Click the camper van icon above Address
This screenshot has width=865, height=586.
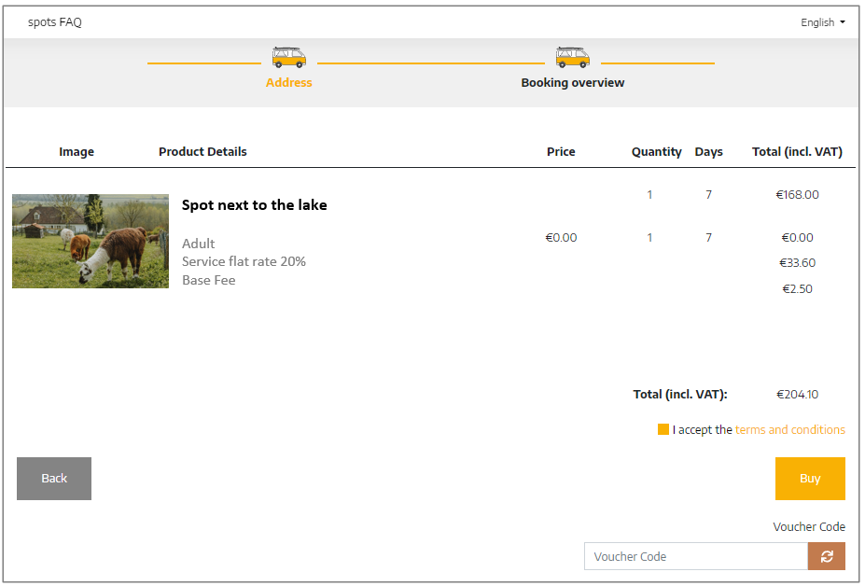pos(289,57)
